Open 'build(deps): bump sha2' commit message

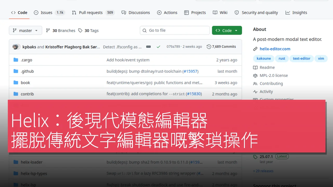pyautogui.click(x=147, y=162)
